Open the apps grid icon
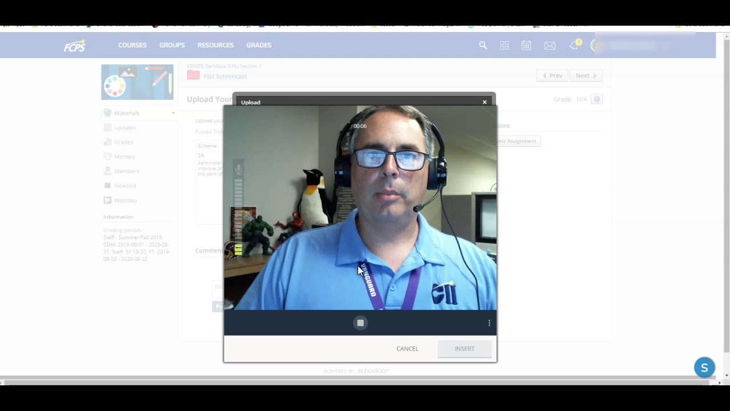Viewport: 730px width, 411px height. point(504,46)
